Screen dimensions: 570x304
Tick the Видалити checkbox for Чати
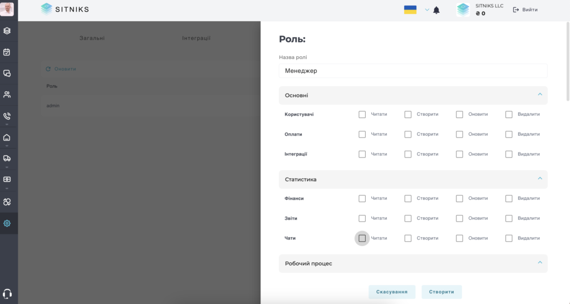tap(509, 238)
